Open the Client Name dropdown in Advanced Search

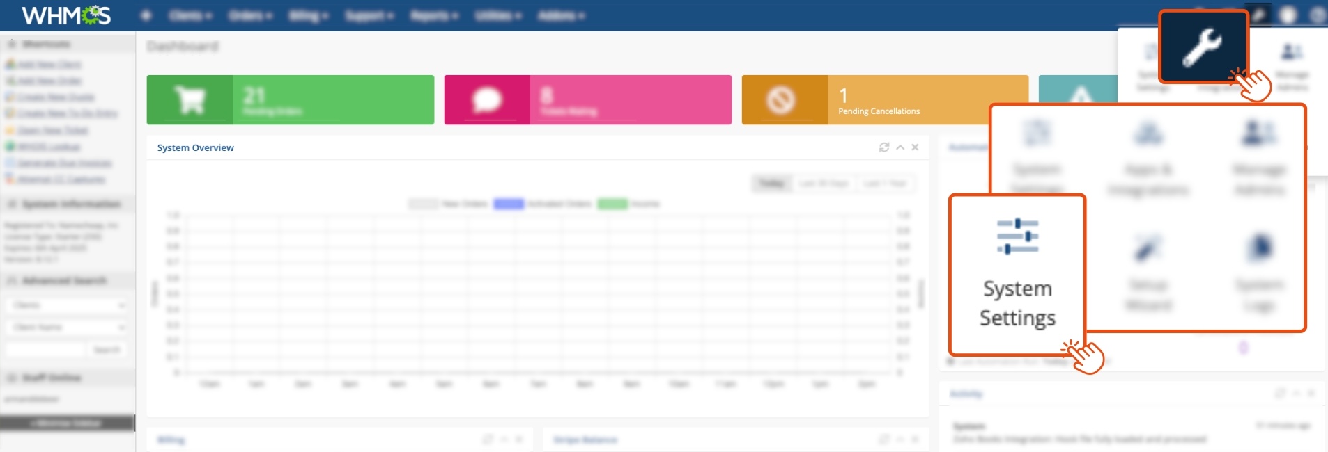coord(67,327)
